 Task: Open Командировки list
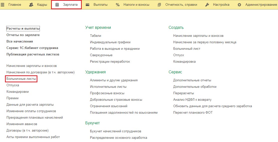pyautogui.click(x=17, y=92)
